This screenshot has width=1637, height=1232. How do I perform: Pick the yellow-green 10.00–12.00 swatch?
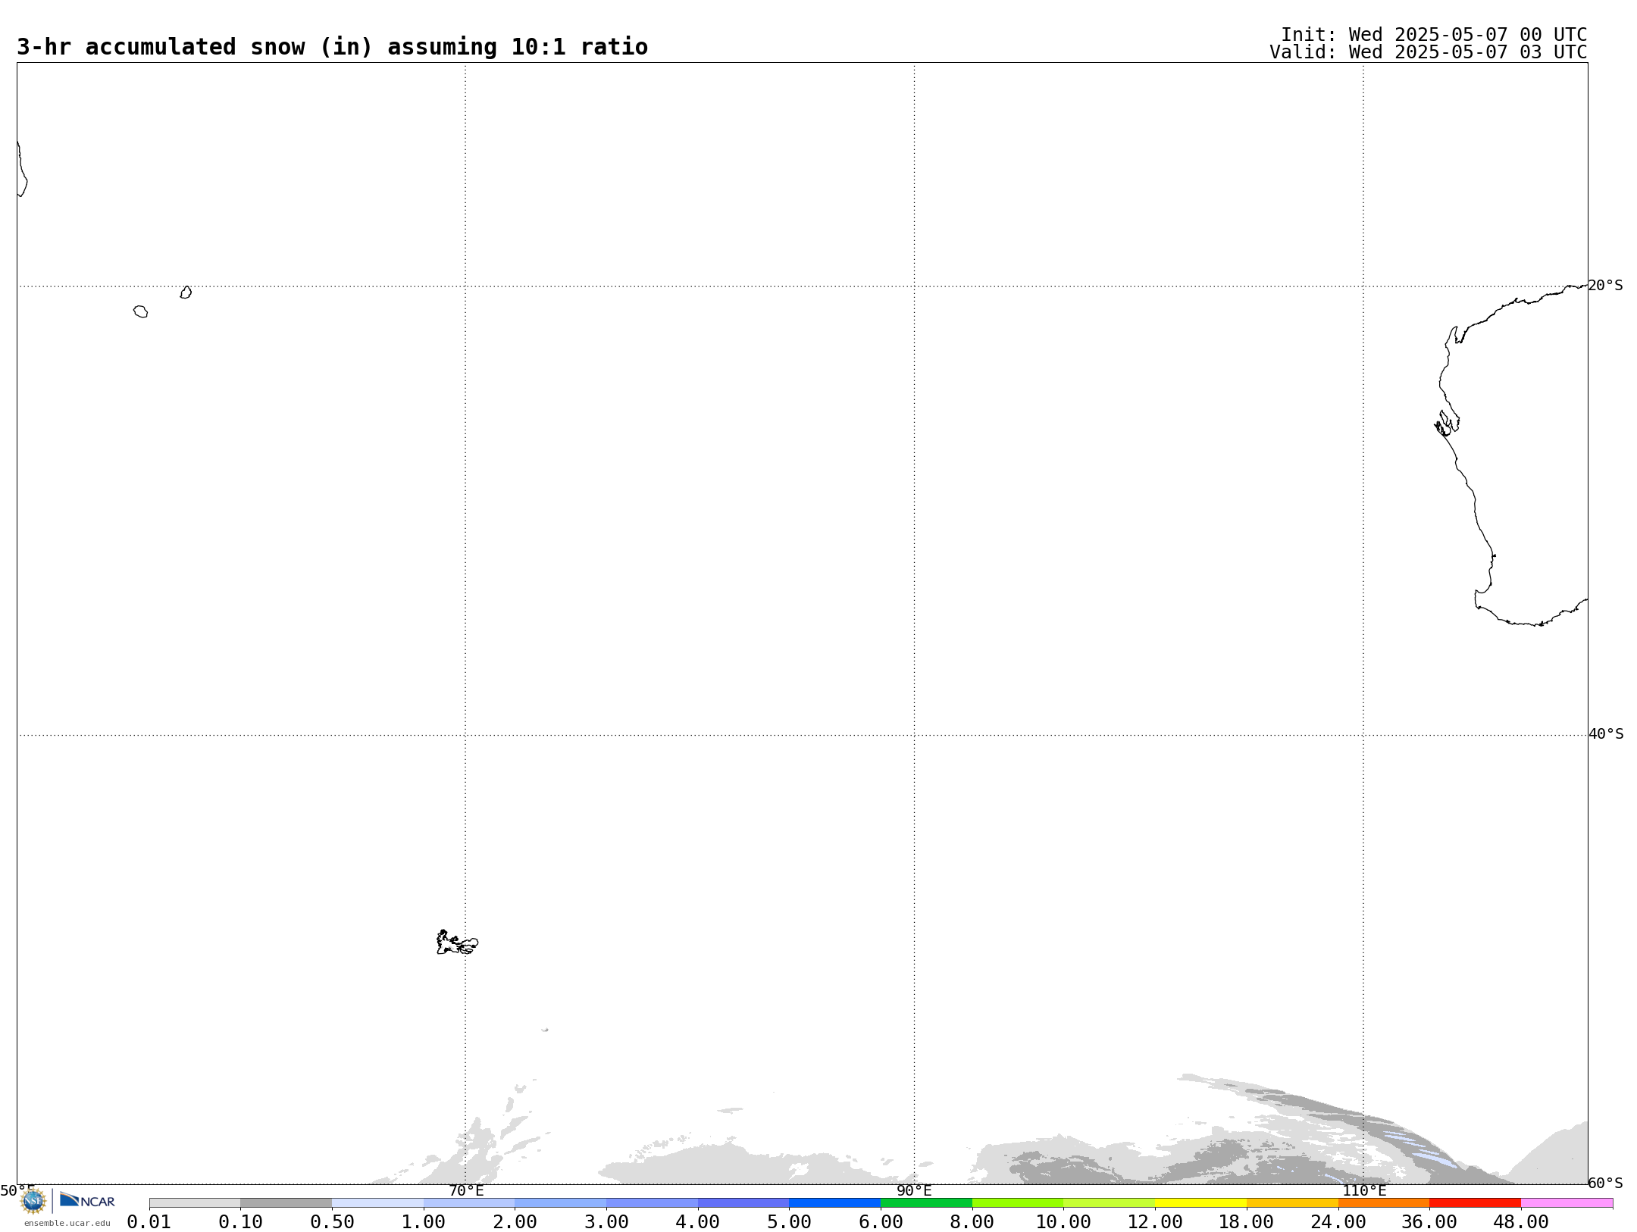coord(1109,1203)
